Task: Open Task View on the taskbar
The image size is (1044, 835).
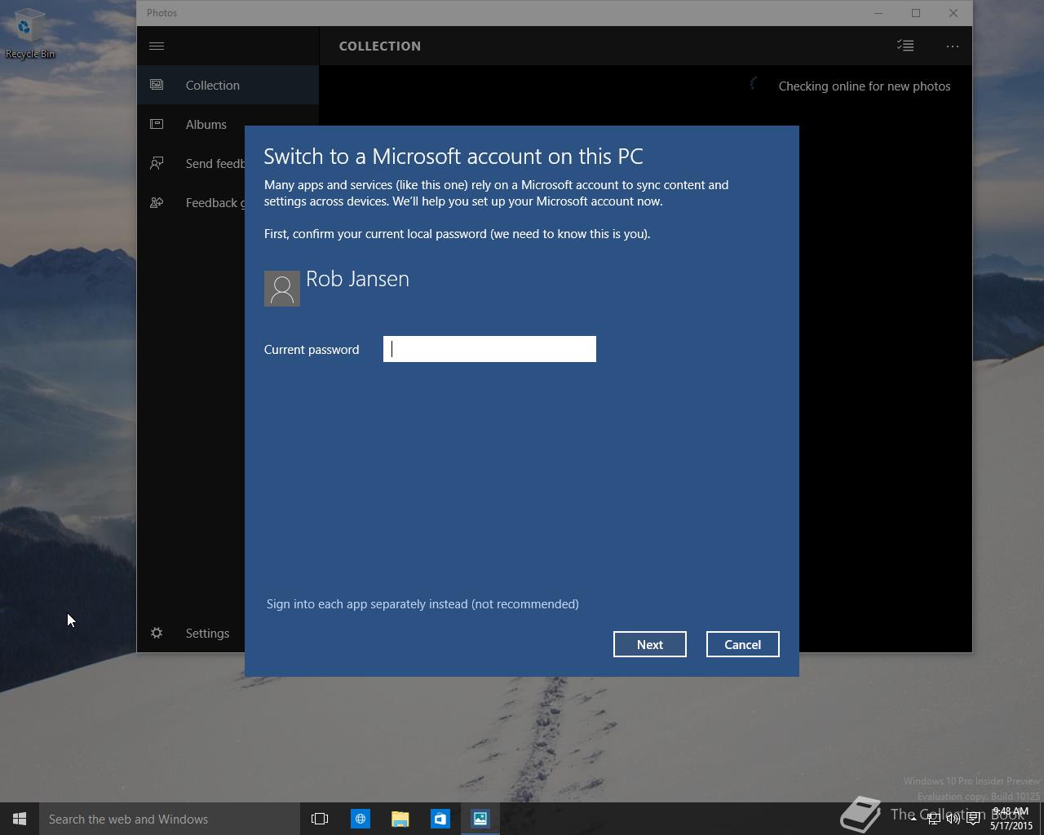Action: click(320, 819)
